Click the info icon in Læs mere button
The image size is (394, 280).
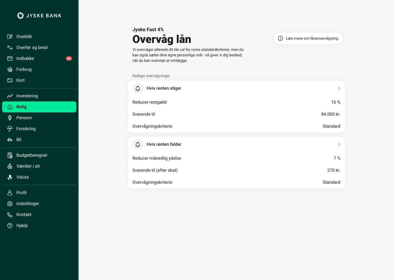[x=280, y=38]
